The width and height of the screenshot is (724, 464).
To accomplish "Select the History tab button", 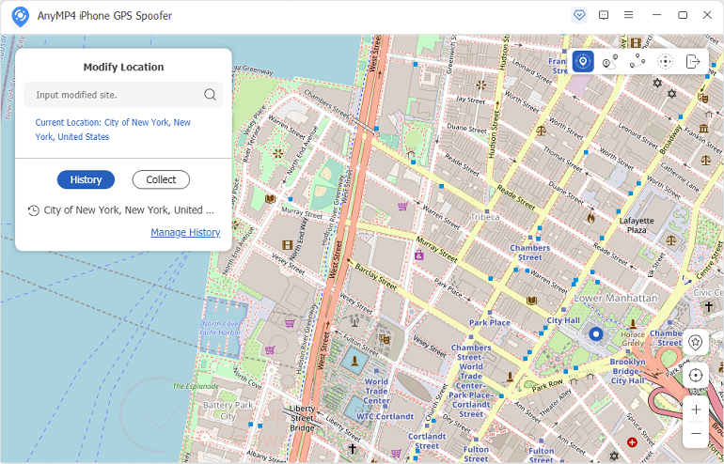I will (86, 179).
